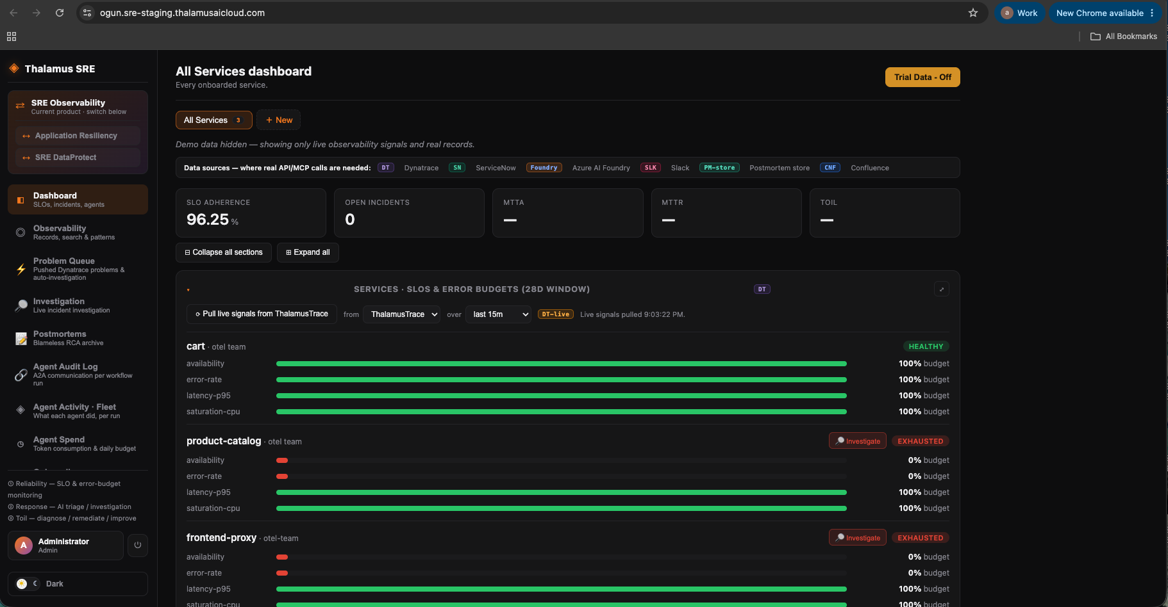Go forward in browser history
The height and width of the screenshot is (607, 1168).
coord(37,13)
